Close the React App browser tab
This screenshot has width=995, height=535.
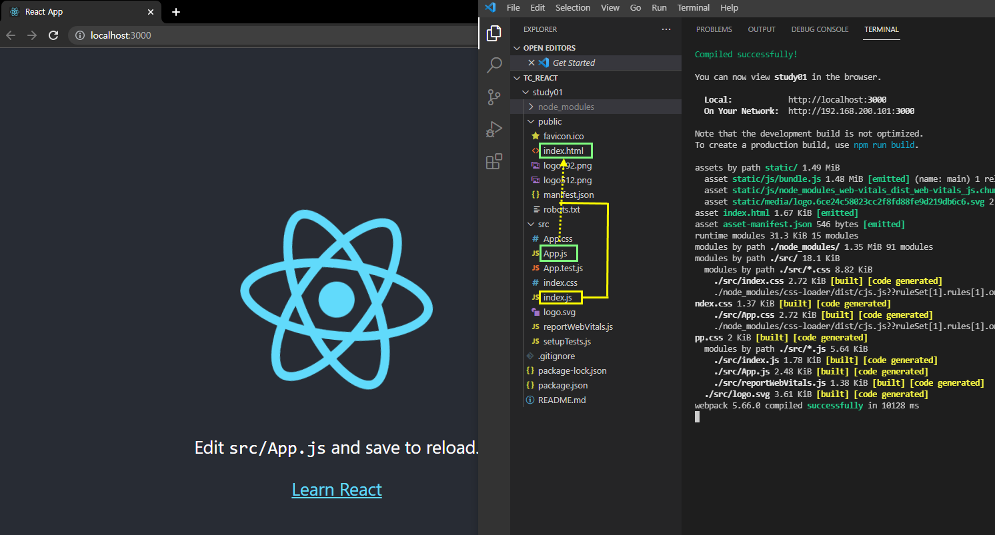(150, 12)
